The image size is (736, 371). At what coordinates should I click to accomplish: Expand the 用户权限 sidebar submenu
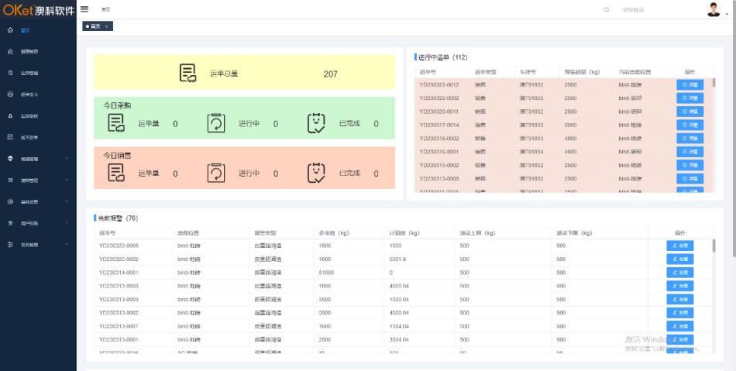[67, 223]
